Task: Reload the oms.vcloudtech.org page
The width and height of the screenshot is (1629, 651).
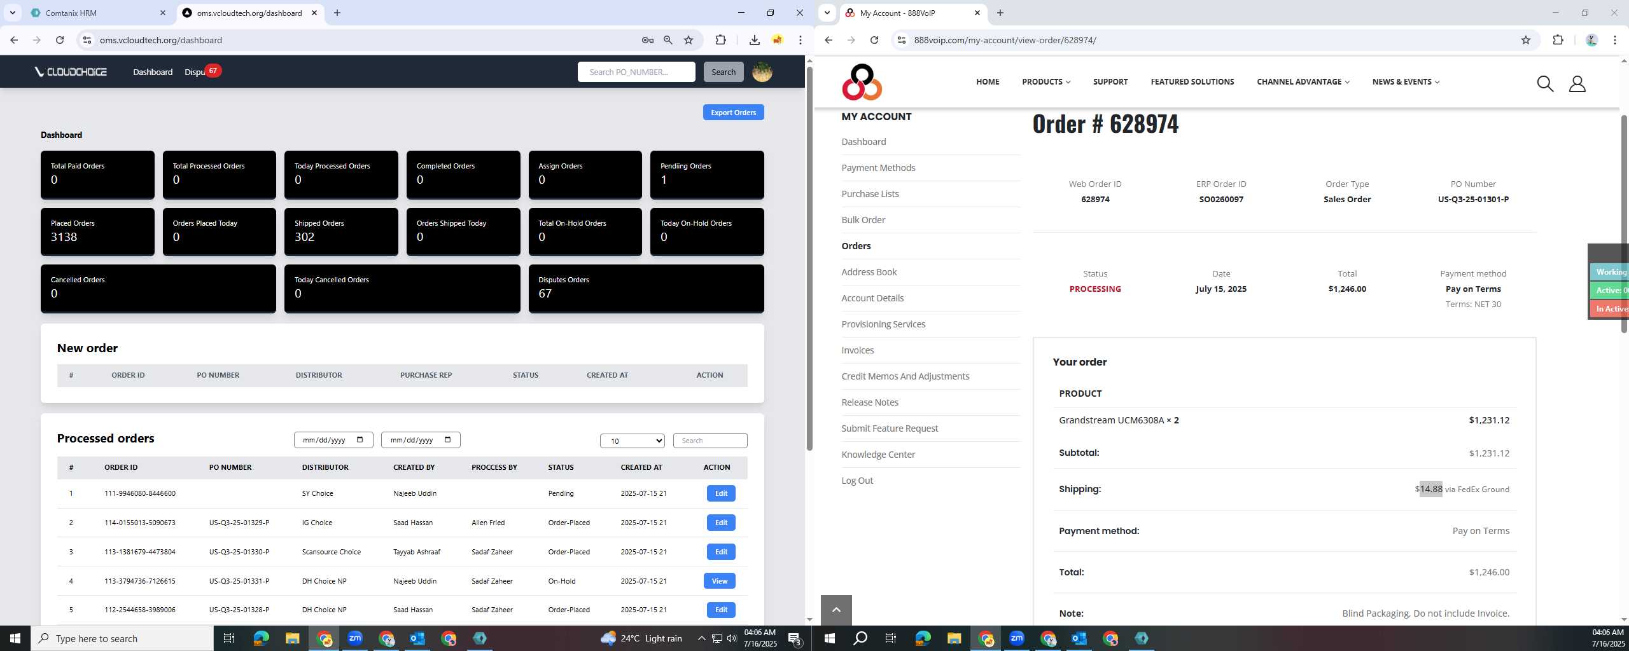Action: click(x=60, y=40)
